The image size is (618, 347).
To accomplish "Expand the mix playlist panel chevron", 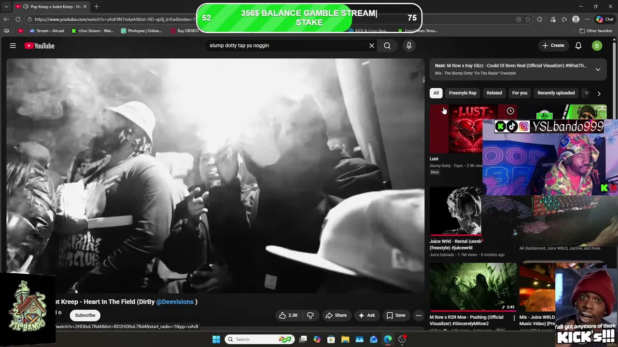I will pyautogui.click(x=598, y=69).
